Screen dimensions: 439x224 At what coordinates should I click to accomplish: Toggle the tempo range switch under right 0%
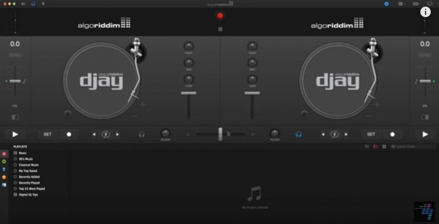[425, 117]
